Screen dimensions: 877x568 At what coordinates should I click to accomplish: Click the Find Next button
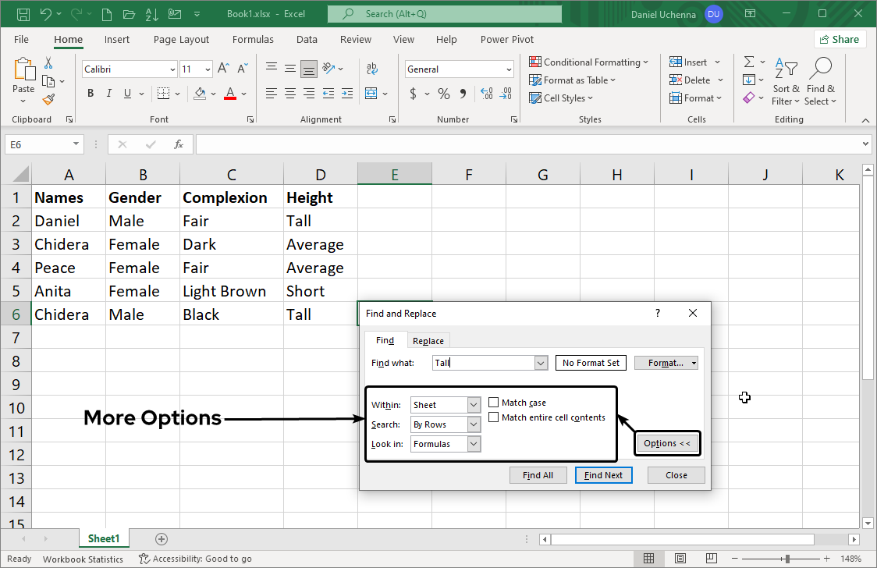point(603,475)
